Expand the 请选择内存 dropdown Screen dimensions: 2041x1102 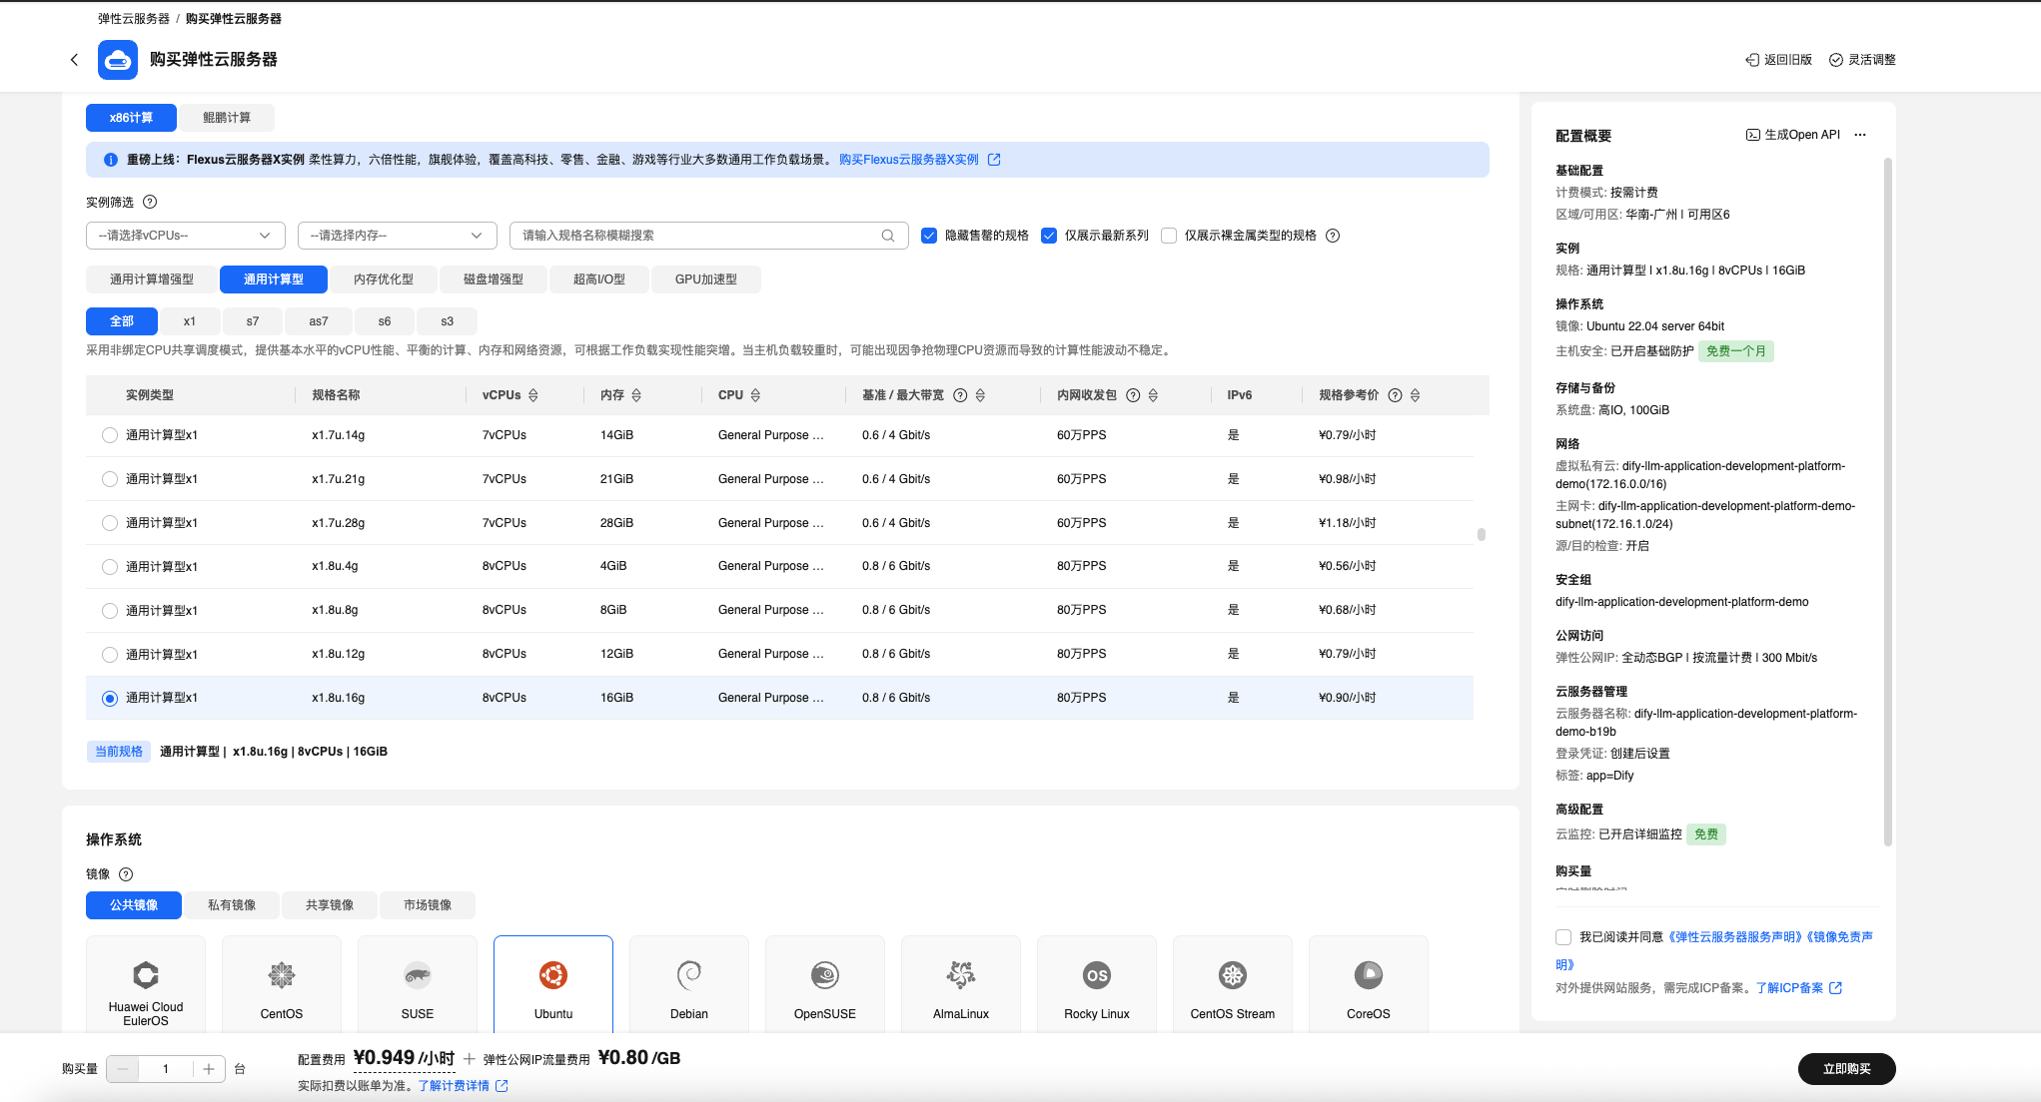(397, 236)
